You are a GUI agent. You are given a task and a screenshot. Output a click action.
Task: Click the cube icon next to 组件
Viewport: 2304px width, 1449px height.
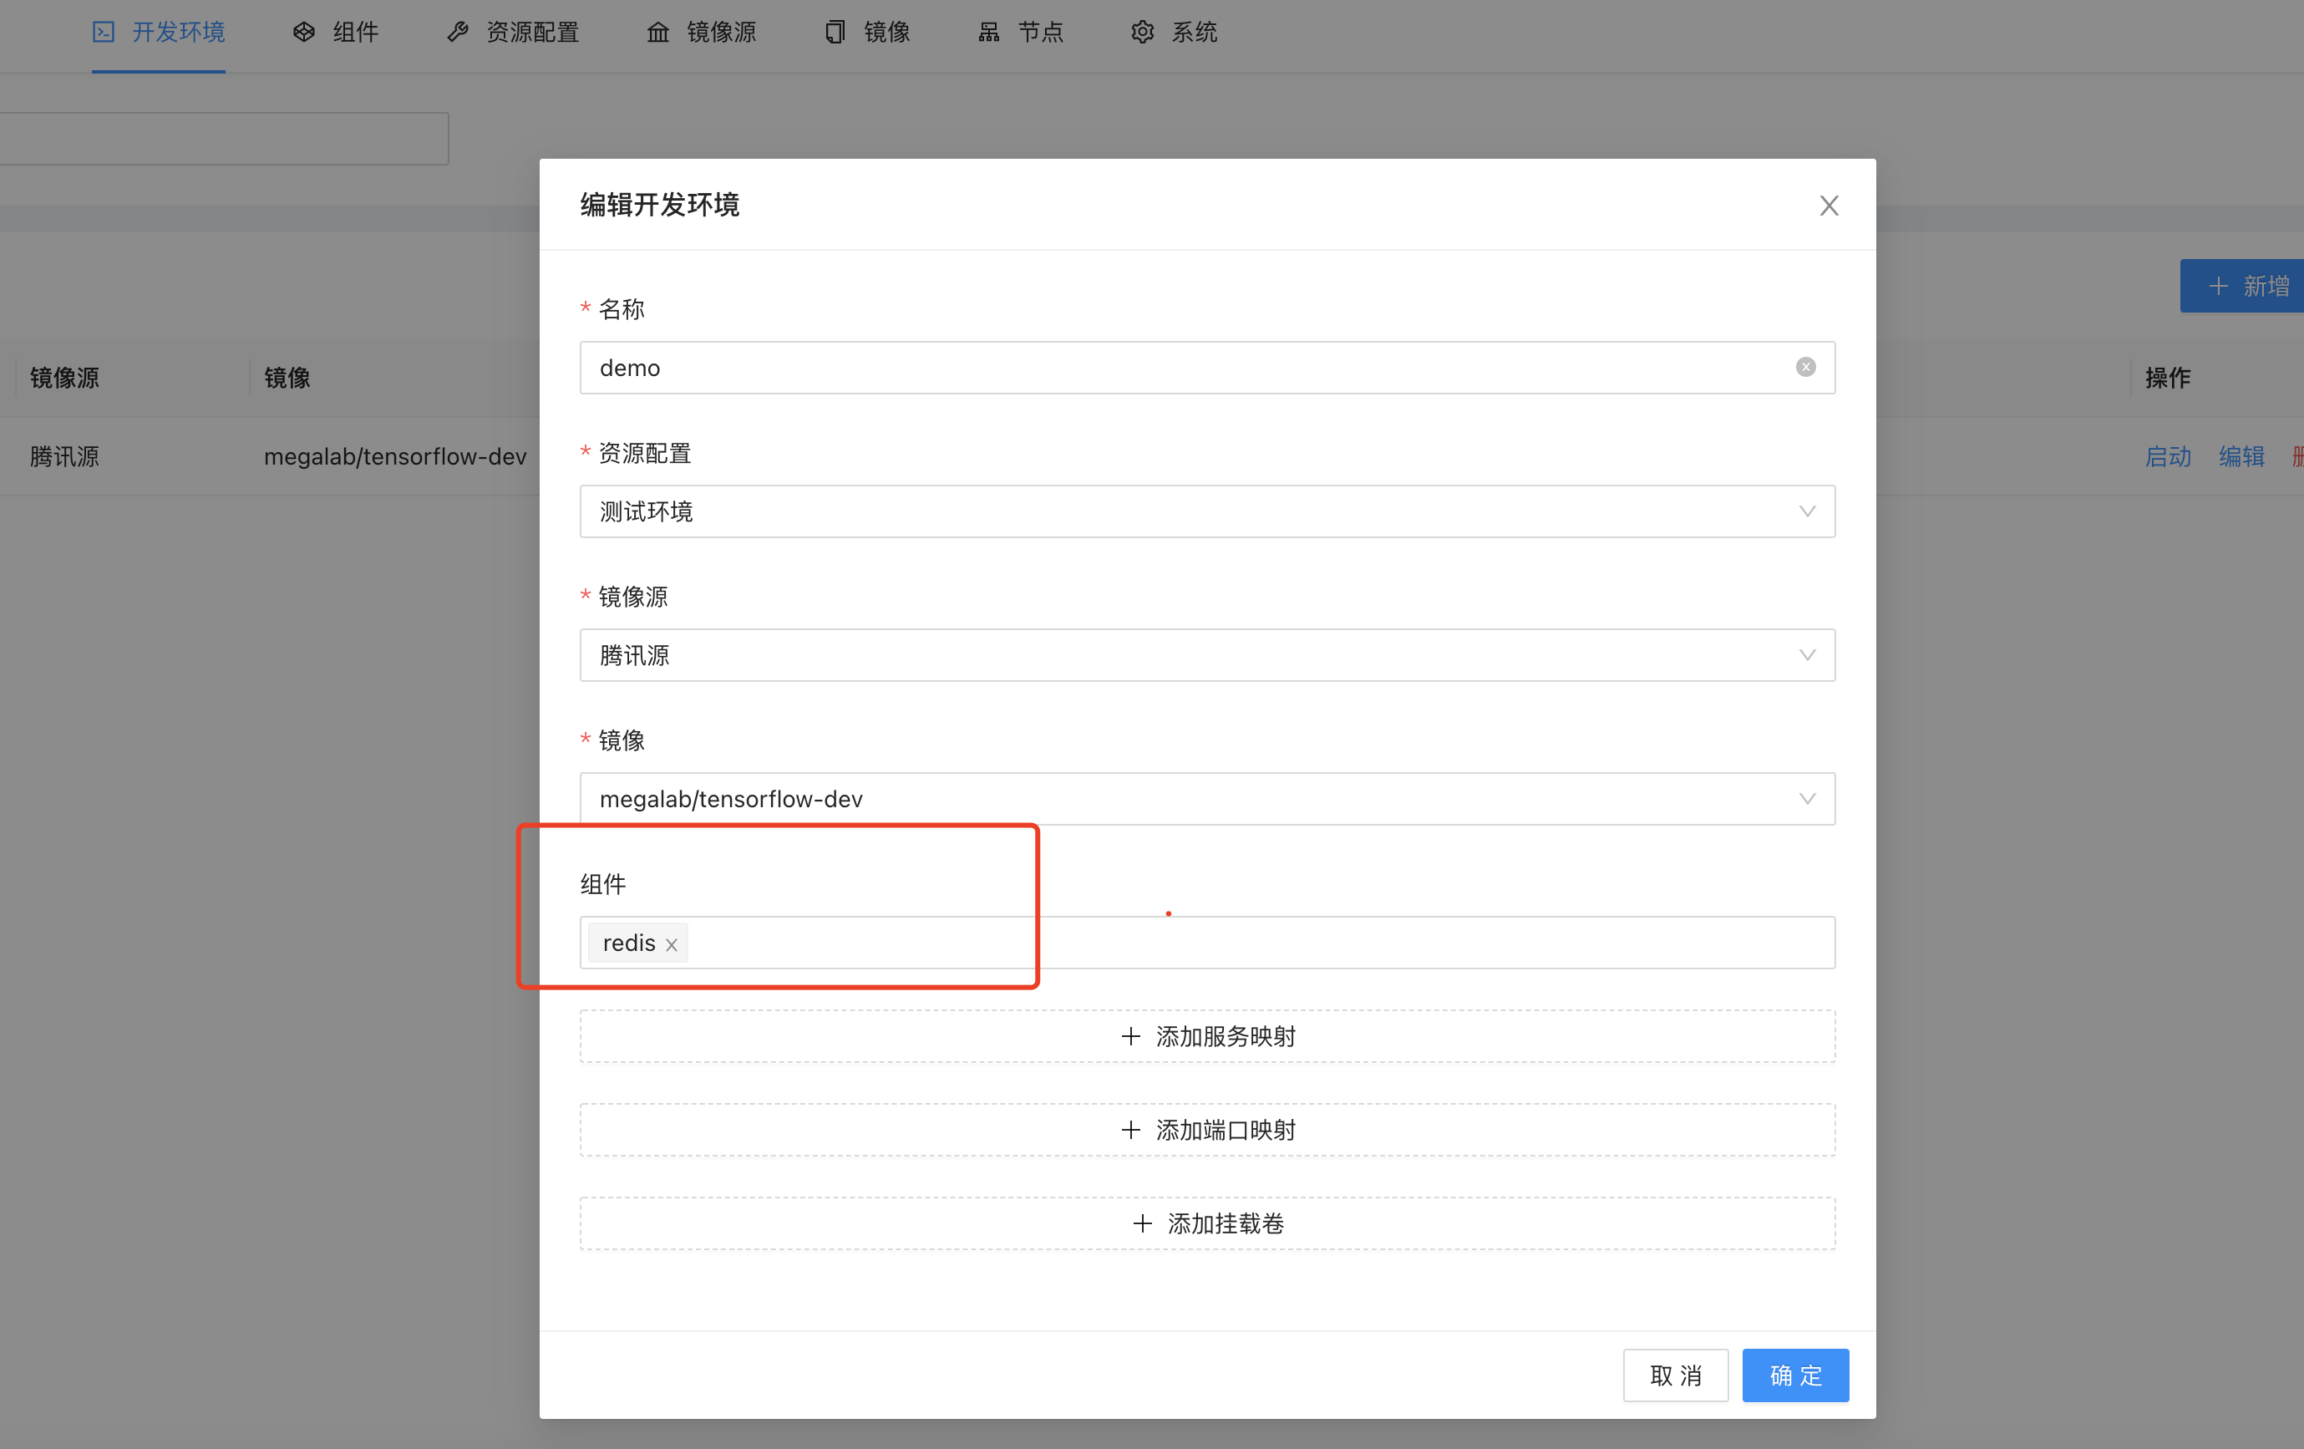[x=303, y=33]
